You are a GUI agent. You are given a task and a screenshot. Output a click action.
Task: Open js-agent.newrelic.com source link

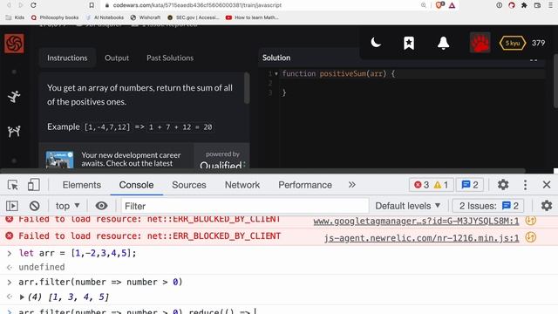click(421, 238)
